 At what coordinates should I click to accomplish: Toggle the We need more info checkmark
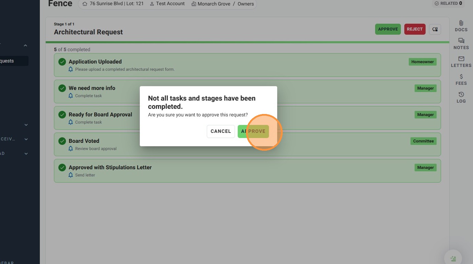(x=62, y=88)
